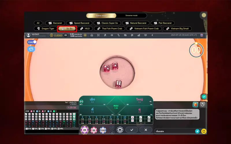Screen dimensions: 231x144
Task: Enter fullscreen with the expand icon
Action: point(98,35)
